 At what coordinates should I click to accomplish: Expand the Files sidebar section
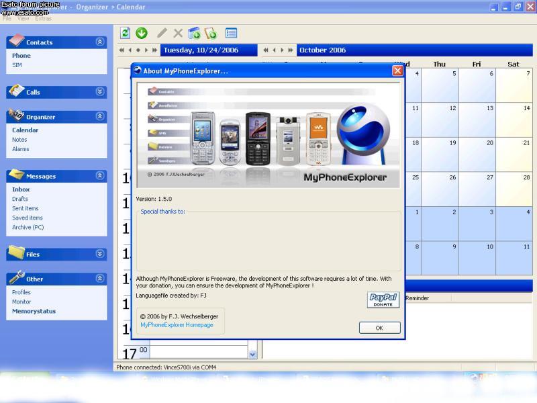pyautogui.click(x=99, y=254)
